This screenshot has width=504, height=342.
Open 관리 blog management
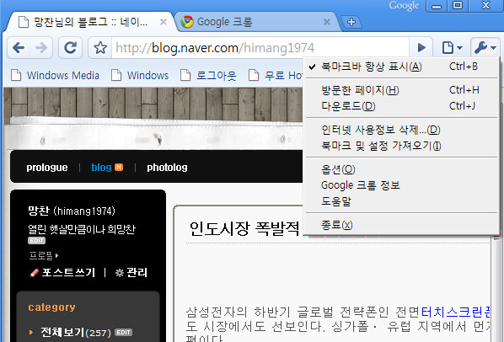coord(137,272)
